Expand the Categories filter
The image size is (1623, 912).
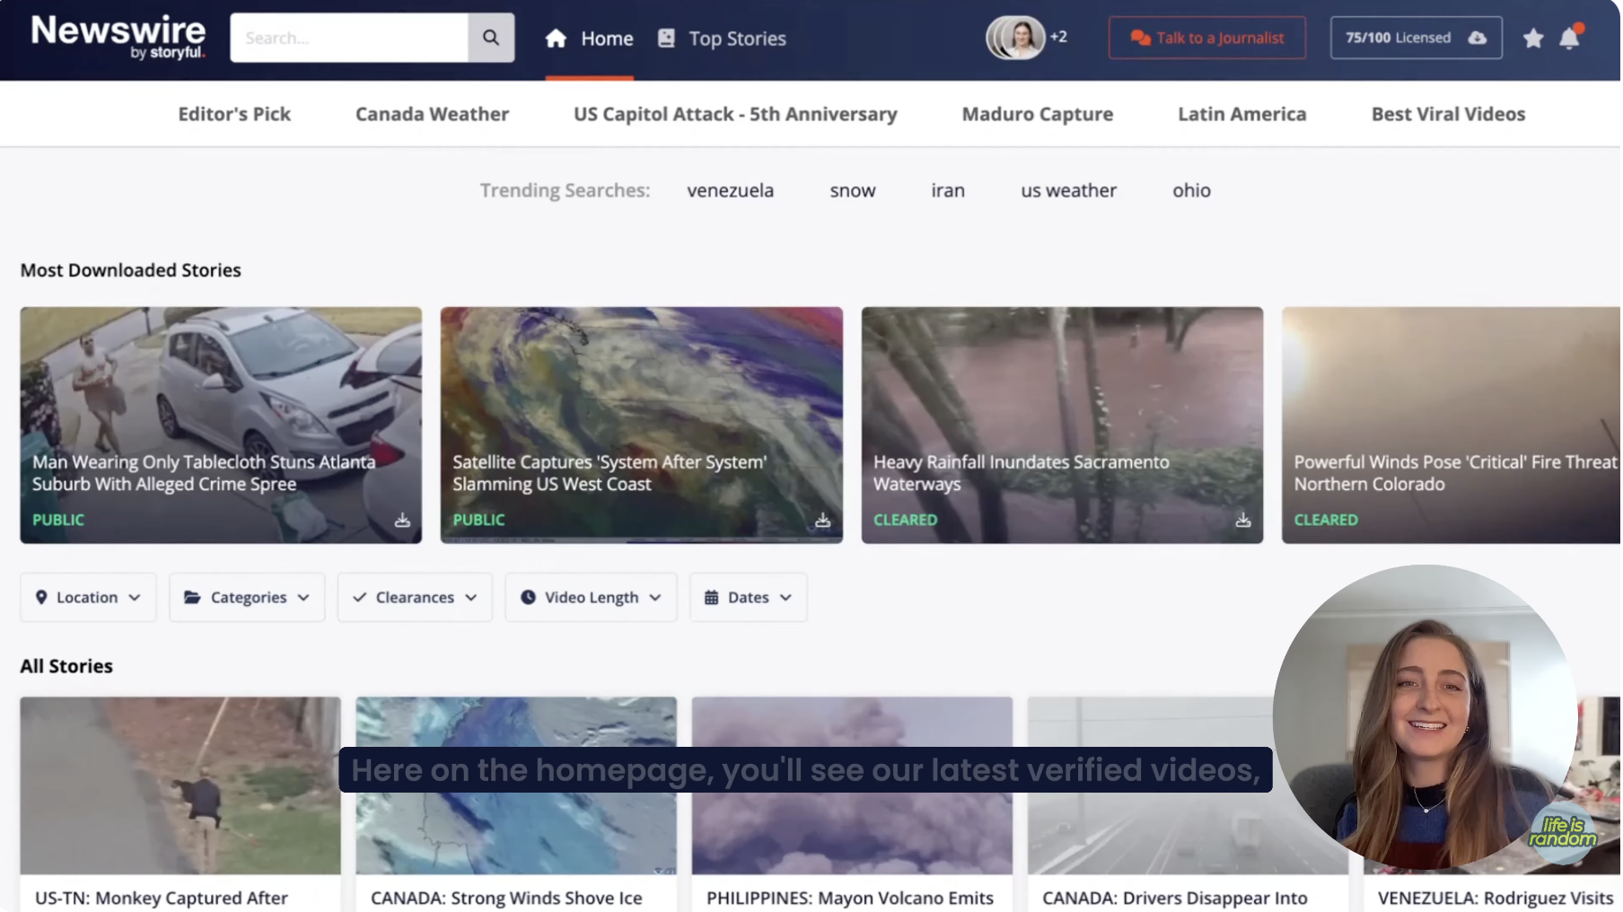click(x=246, y=597)
